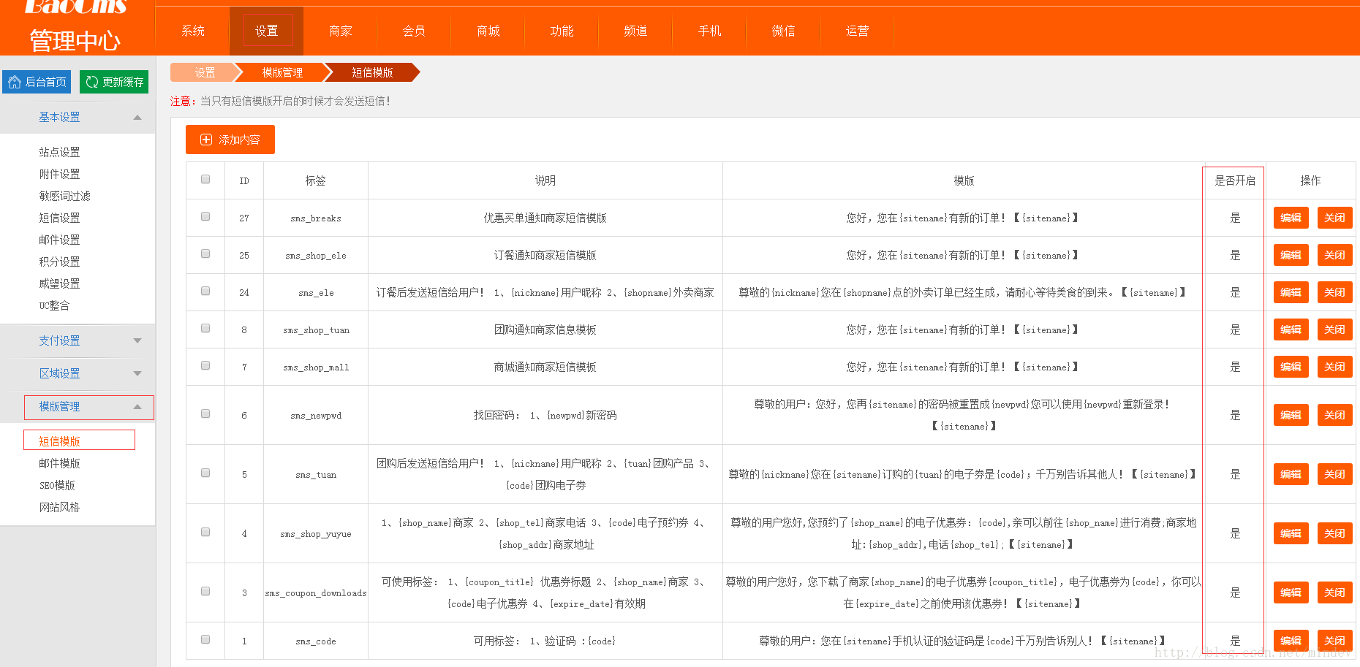Screen dimensions: 1360x667
Task: Open the 手机 top menu
Action: (709, 31)
